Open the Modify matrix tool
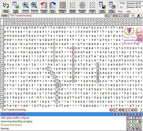 16,5
